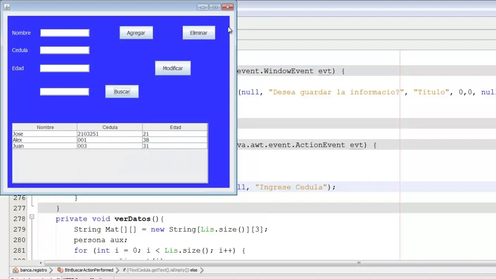Click the left arrow of editor horizontal scrollbar
This screenshot has width=496, height=279.
tap(41, 263)
